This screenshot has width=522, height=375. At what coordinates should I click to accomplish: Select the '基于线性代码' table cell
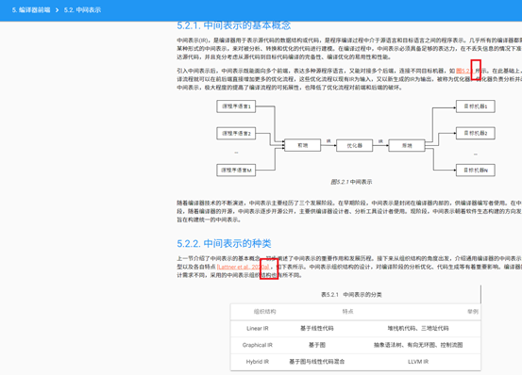[x=316, y=329]
